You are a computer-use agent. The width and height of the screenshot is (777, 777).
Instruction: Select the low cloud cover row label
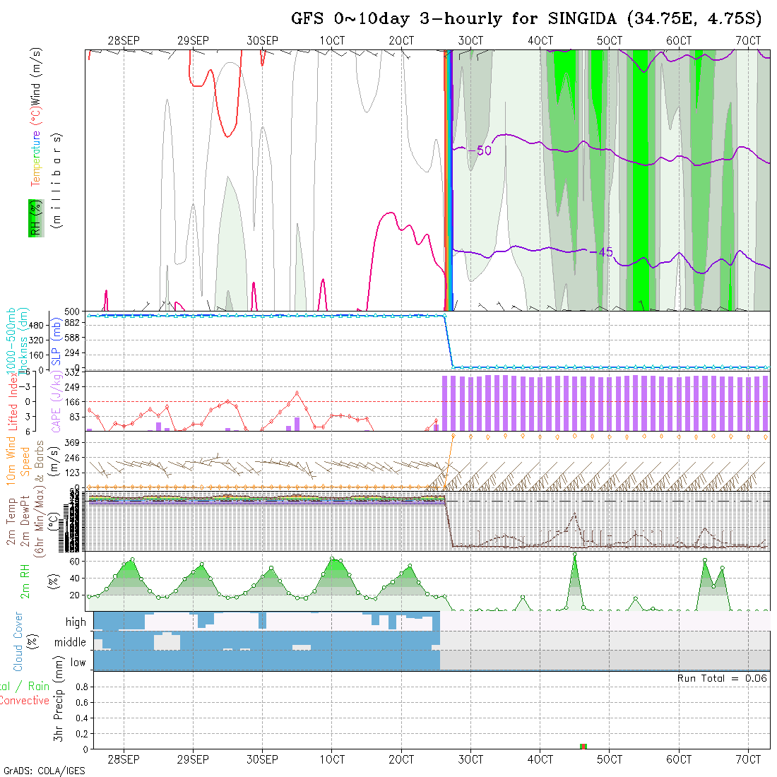tap(78, 663)
